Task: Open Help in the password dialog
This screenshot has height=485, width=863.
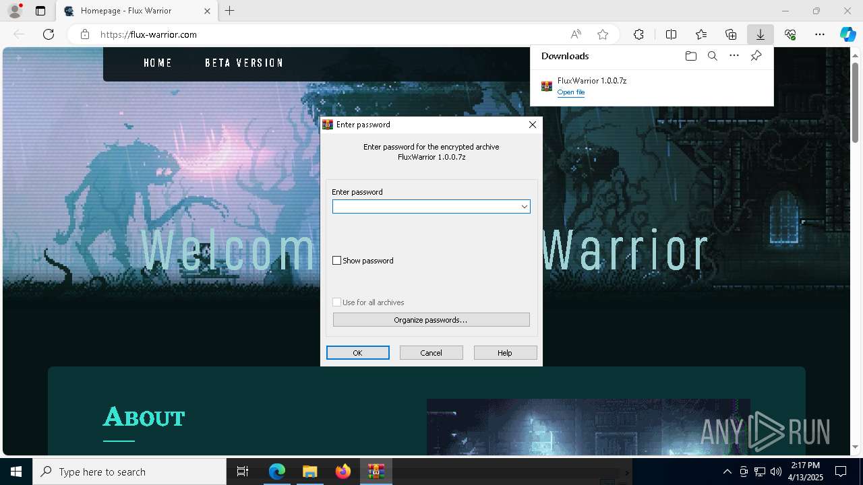Action: (x=505, y=353)
